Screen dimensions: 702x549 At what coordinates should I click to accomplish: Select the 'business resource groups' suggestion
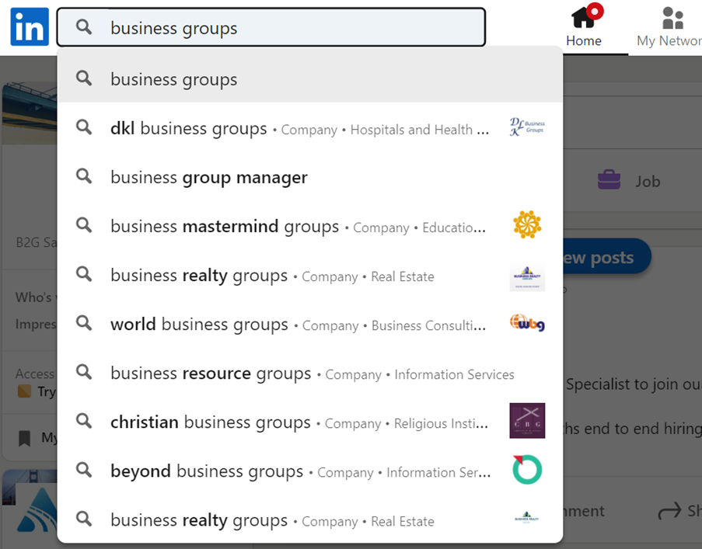(x=310, y=374)
